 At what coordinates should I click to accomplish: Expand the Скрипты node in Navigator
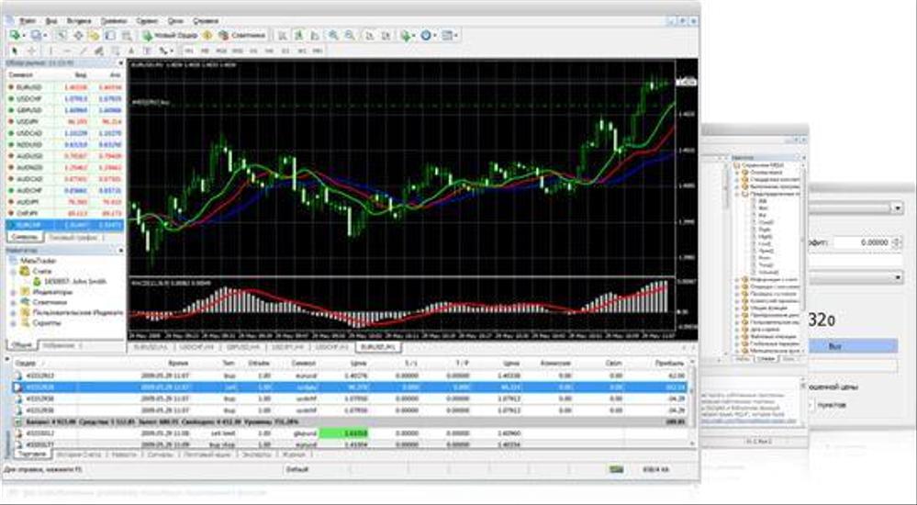pos(14,323)
